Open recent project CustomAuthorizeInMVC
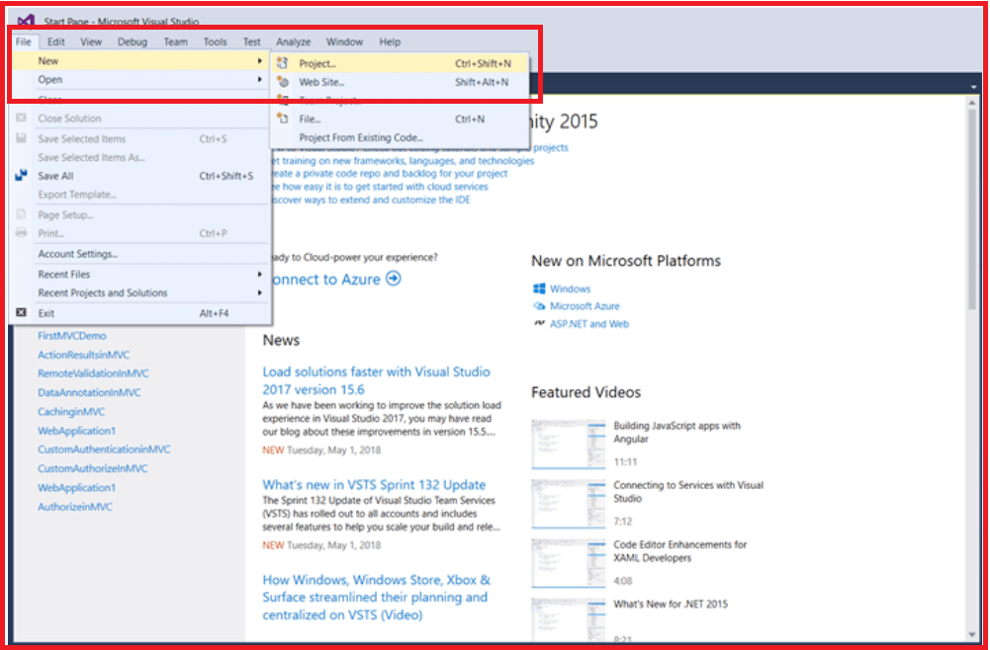The image size is (990, 650). pyautogui.click(x=93, y=468)
